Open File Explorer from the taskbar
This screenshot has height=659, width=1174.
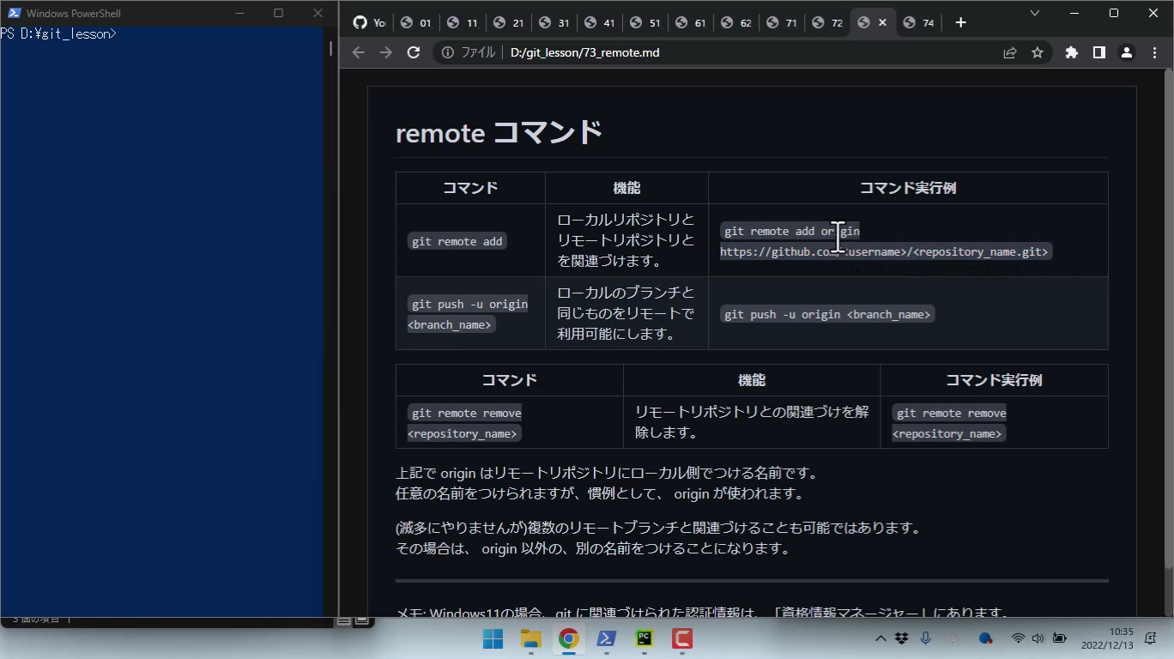coord(530,638)
